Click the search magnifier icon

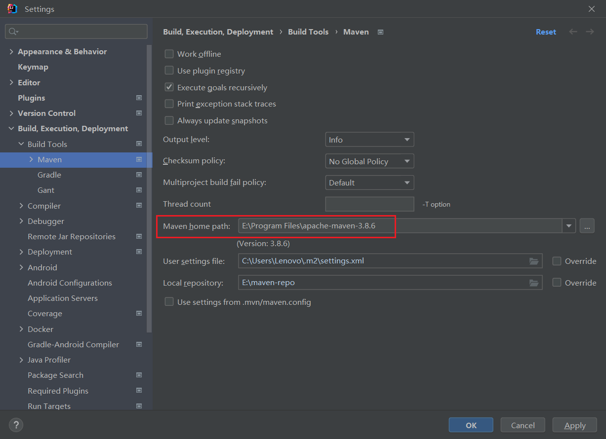13,32
